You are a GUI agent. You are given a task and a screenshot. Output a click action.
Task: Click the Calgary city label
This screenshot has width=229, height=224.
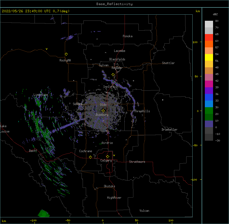(106, 160)
